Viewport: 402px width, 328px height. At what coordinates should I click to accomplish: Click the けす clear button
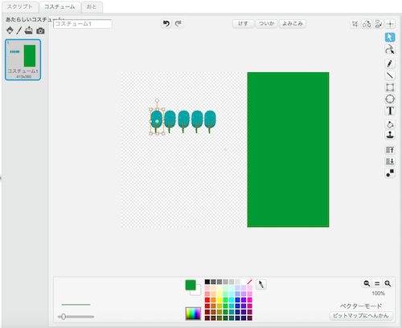pos(243,23)
